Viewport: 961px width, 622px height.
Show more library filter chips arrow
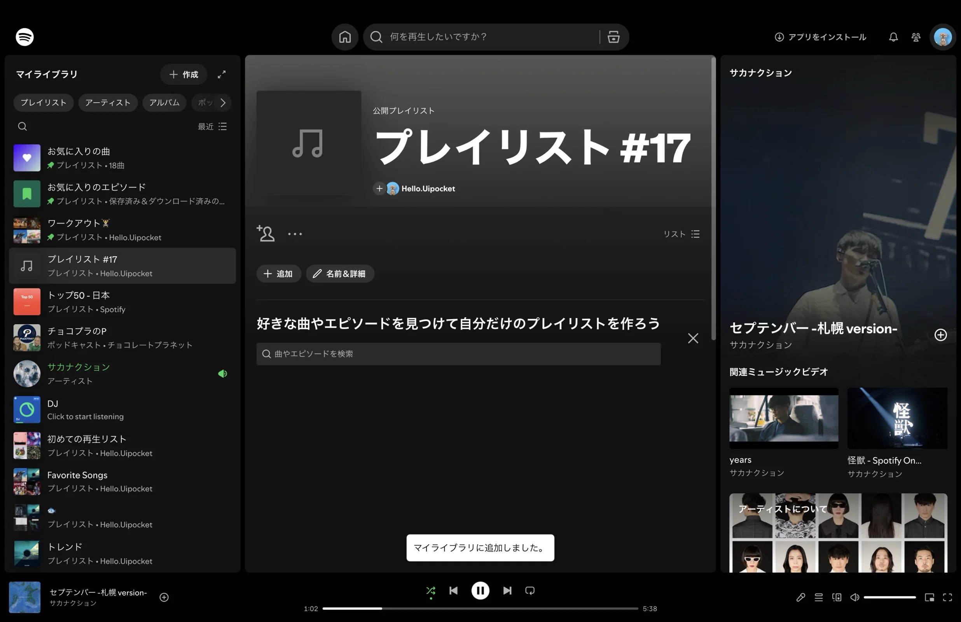(223, 103)
